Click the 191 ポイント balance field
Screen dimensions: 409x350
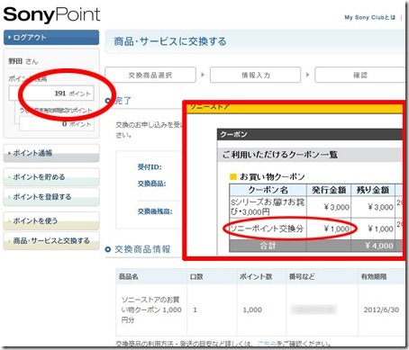click(51, 94)
